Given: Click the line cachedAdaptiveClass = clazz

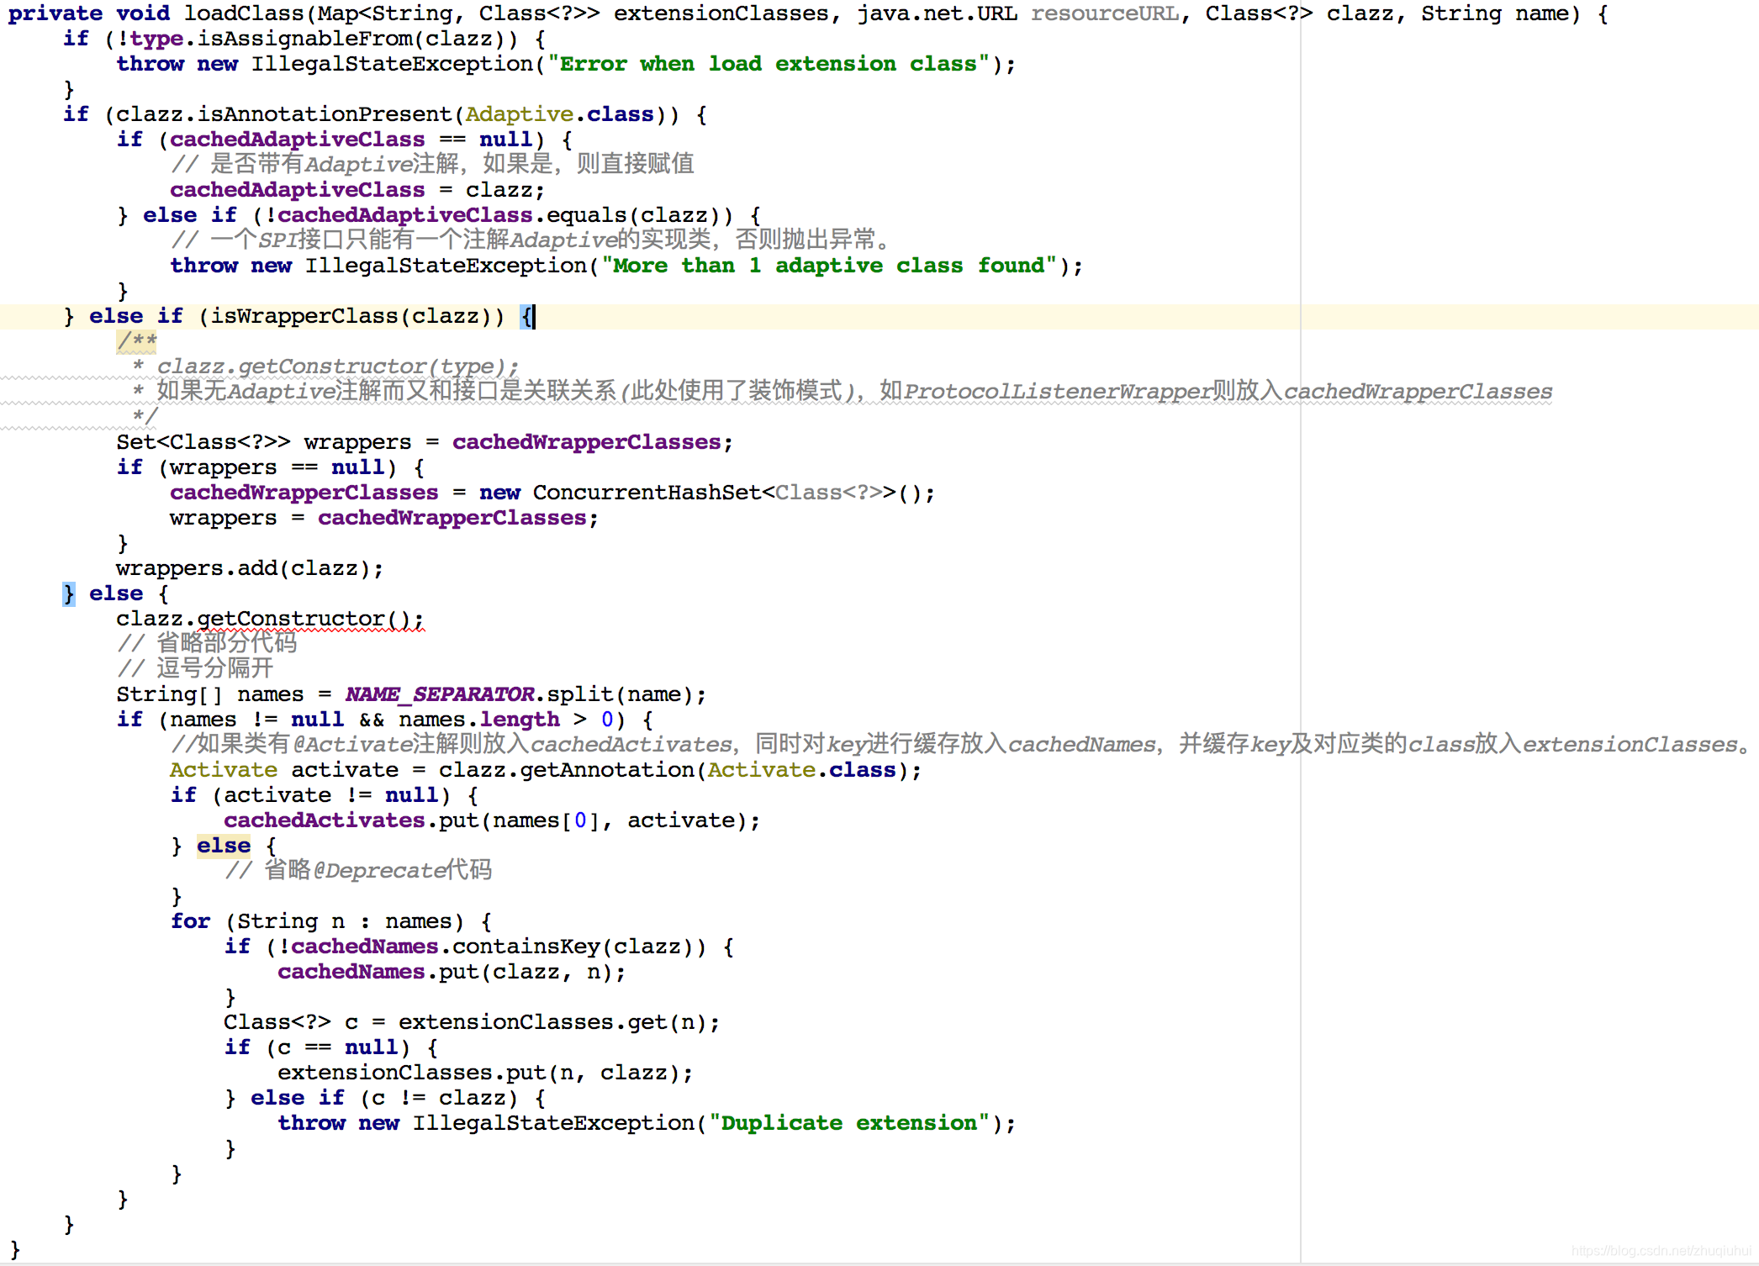Looking at the screenshot, I should pyautogui.click(x=357, y=190).
